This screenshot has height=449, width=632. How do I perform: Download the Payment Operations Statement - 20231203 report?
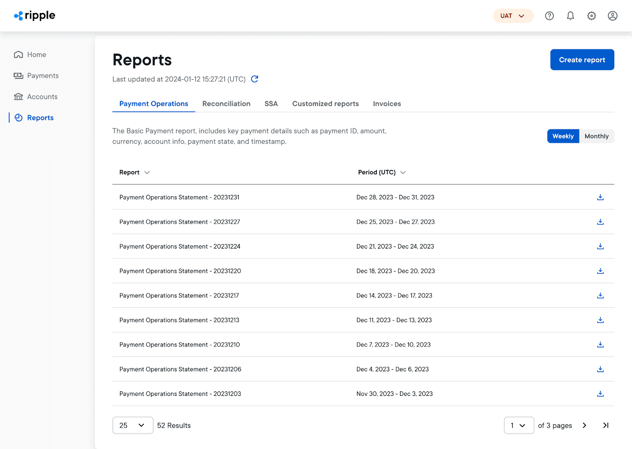click(x=600, y=393)
